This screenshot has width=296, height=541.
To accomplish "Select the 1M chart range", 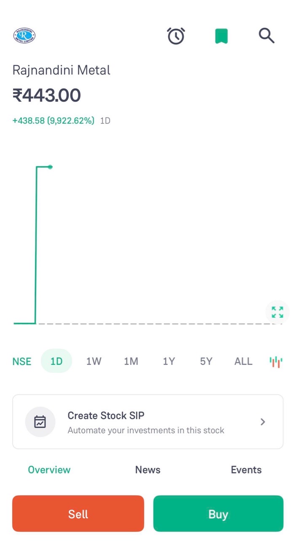I will point(131,361).
